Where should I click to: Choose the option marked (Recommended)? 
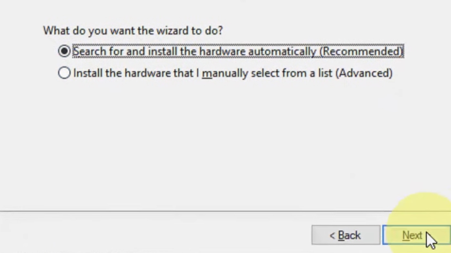click(x=238, y=51)
